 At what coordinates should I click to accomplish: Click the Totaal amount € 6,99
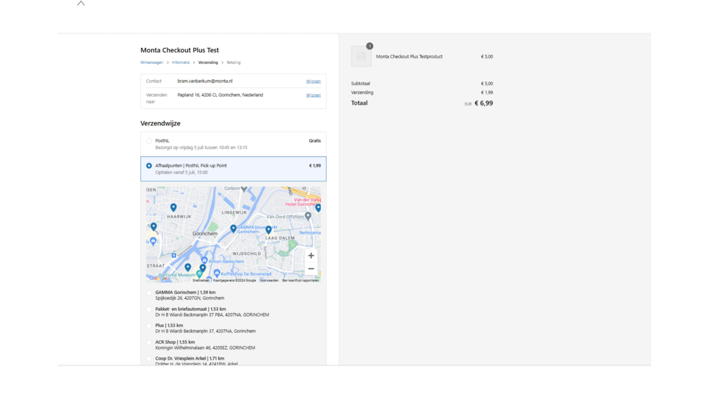[x=483, y=103]
